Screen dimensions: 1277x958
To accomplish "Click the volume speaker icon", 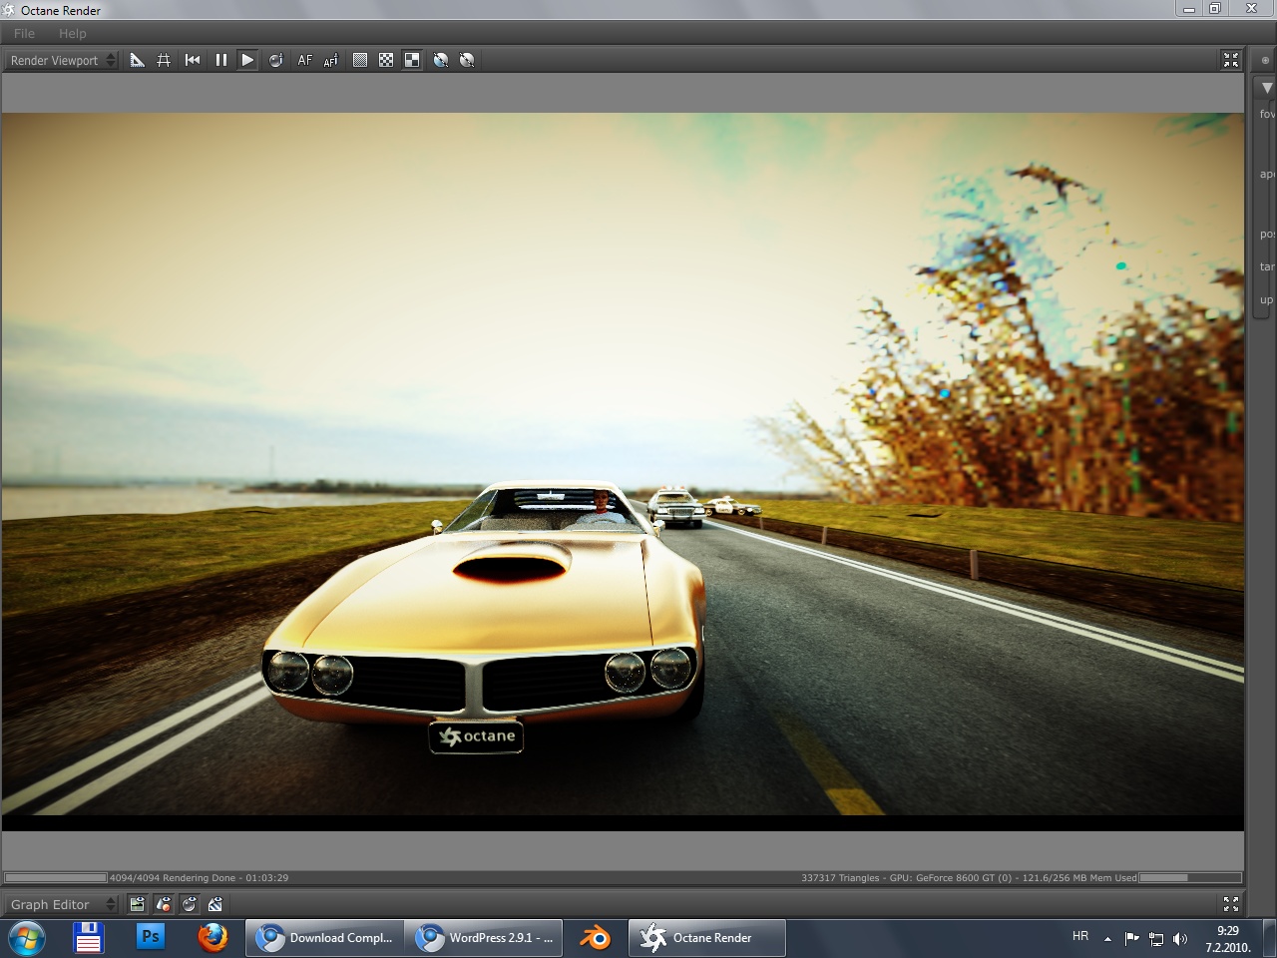I will (x=1180, y=938).
